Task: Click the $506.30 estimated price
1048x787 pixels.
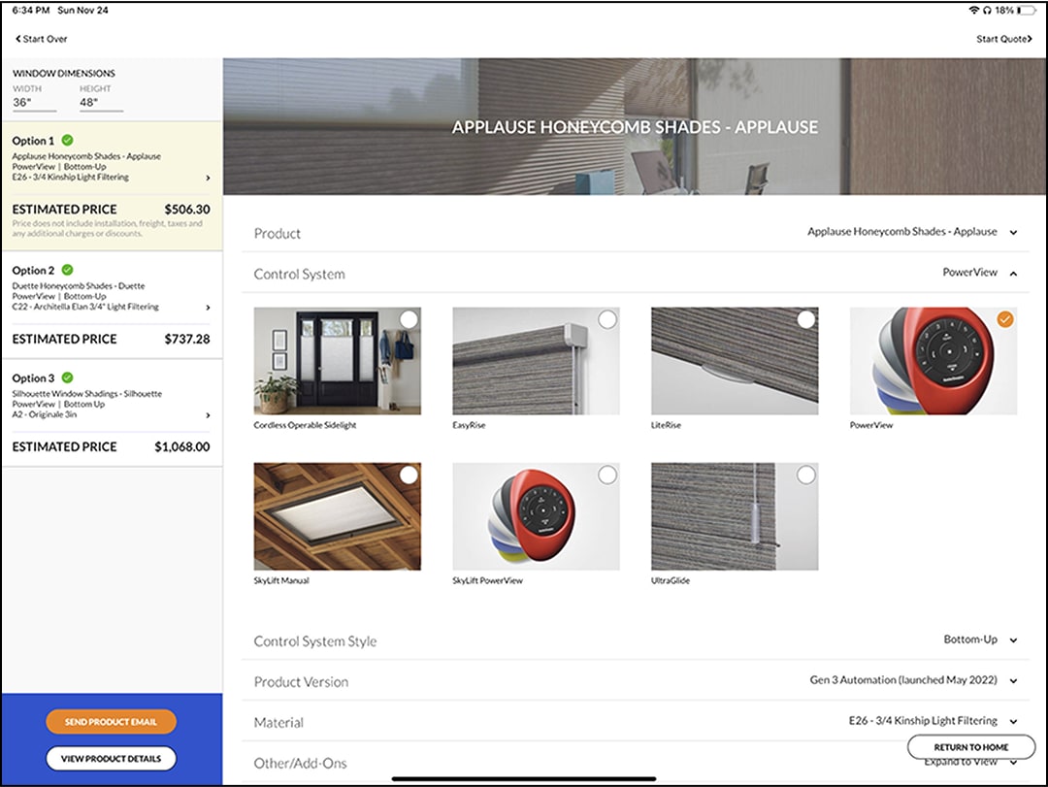Action: 187,210
